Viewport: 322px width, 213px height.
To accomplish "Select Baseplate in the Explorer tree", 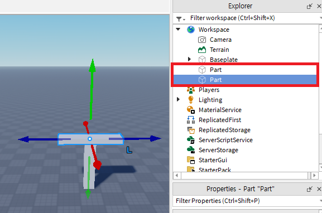I will coord(224,60).
